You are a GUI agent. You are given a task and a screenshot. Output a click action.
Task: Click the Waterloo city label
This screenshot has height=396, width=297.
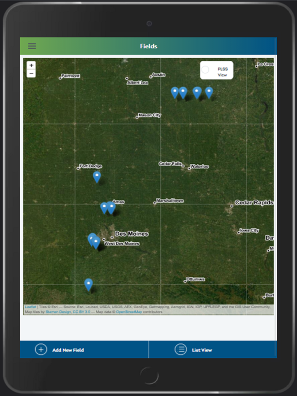(x=199, y=167)
